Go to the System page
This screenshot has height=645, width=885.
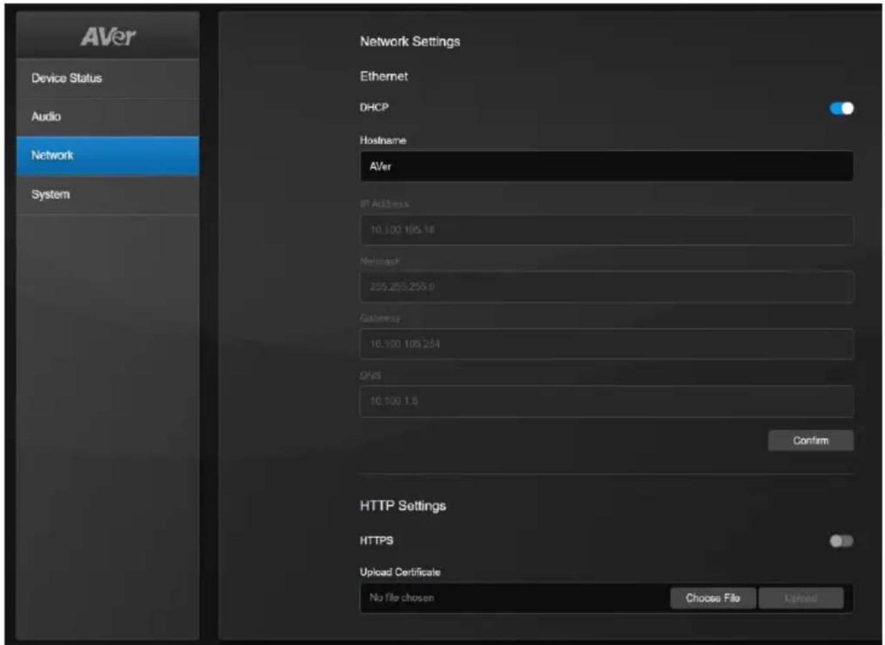(107, 194)
